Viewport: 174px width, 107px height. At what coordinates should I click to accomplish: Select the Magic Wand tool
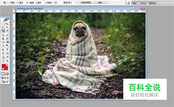[7, 27]
